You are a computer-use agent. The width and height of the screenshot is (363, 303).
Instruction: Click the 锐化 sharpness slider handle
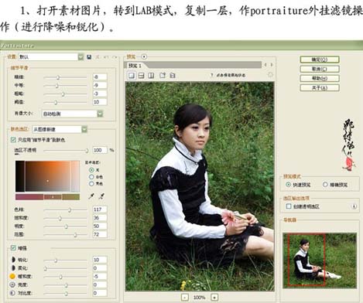(56, 260)
